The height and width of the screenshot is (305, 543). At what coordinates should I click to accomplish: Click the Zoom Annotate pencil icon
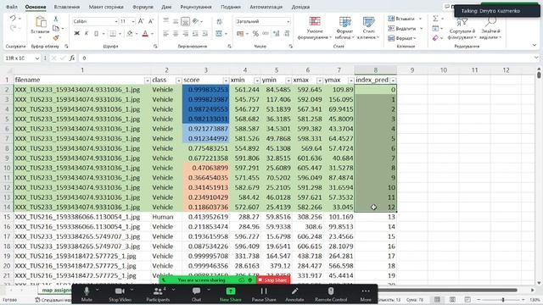pos(294,291)
